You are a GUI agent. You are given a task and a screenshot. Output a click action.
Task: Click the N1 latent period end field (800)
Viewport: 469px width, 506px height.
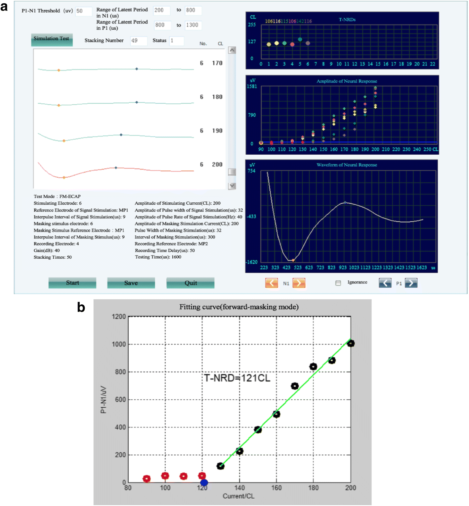(x=193, y=10)
